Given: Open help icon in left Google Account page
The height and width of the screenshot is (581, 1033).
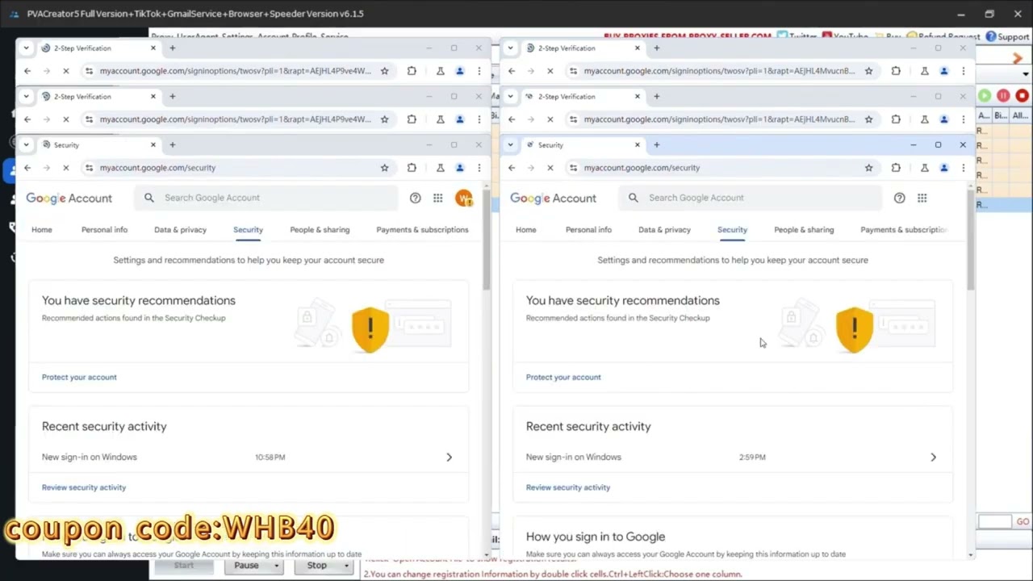Looking at the screenshot, I should point(415,198).
